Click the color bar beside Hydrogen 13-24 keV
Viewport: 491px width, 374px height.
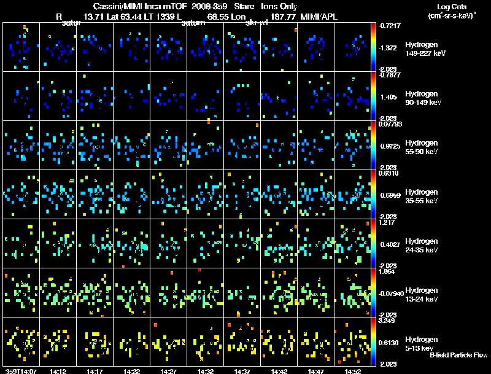[373, 293]
